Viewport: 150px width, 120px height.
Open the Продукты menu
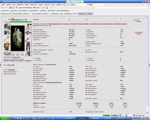click(x=34, y=4)
